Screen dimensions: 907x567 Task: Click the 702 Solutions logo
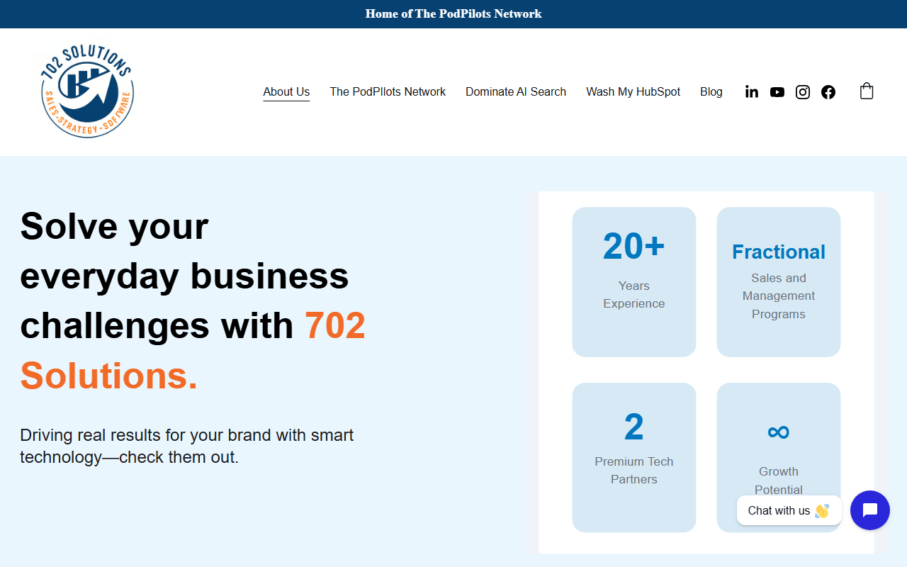click(87, 92)
